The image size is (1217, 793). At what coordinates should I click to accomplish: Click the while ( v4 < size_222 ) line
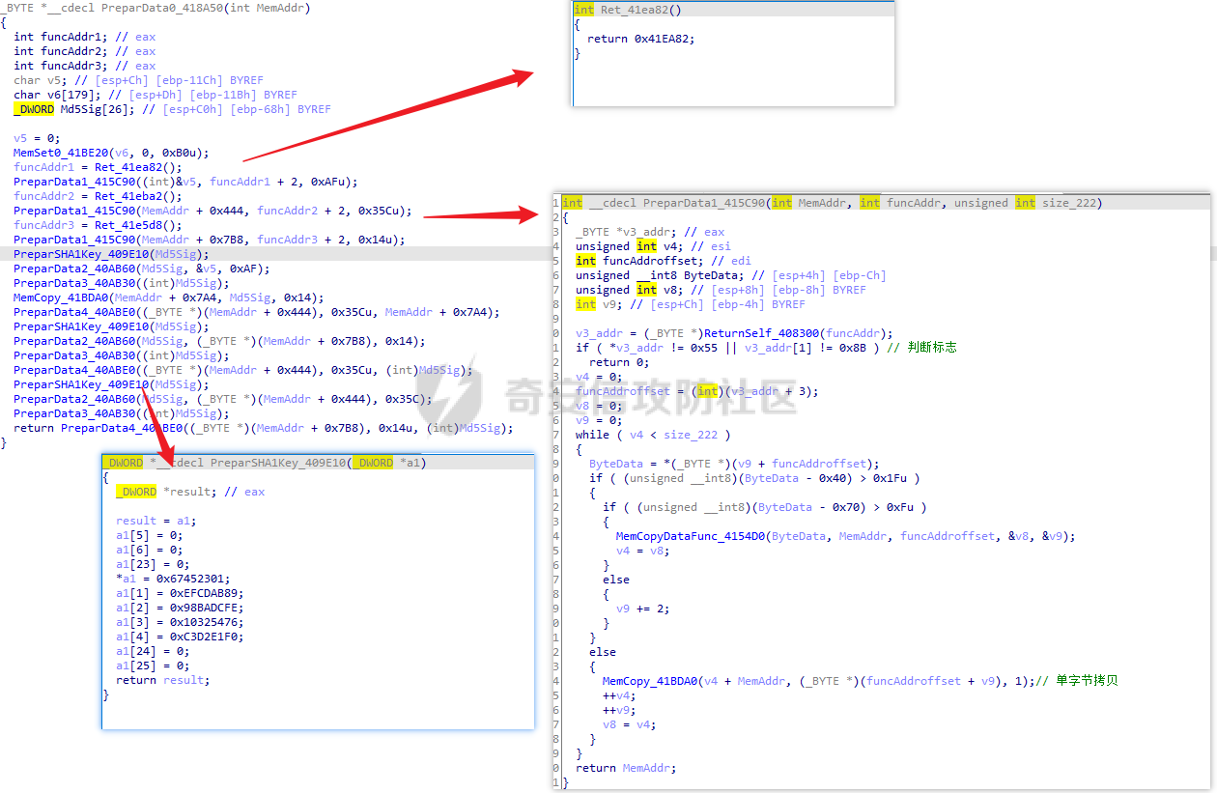[653, 435]
